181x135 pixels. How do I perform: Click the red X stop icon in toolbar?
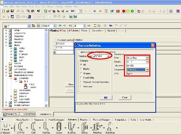click(x=118, y=11)
